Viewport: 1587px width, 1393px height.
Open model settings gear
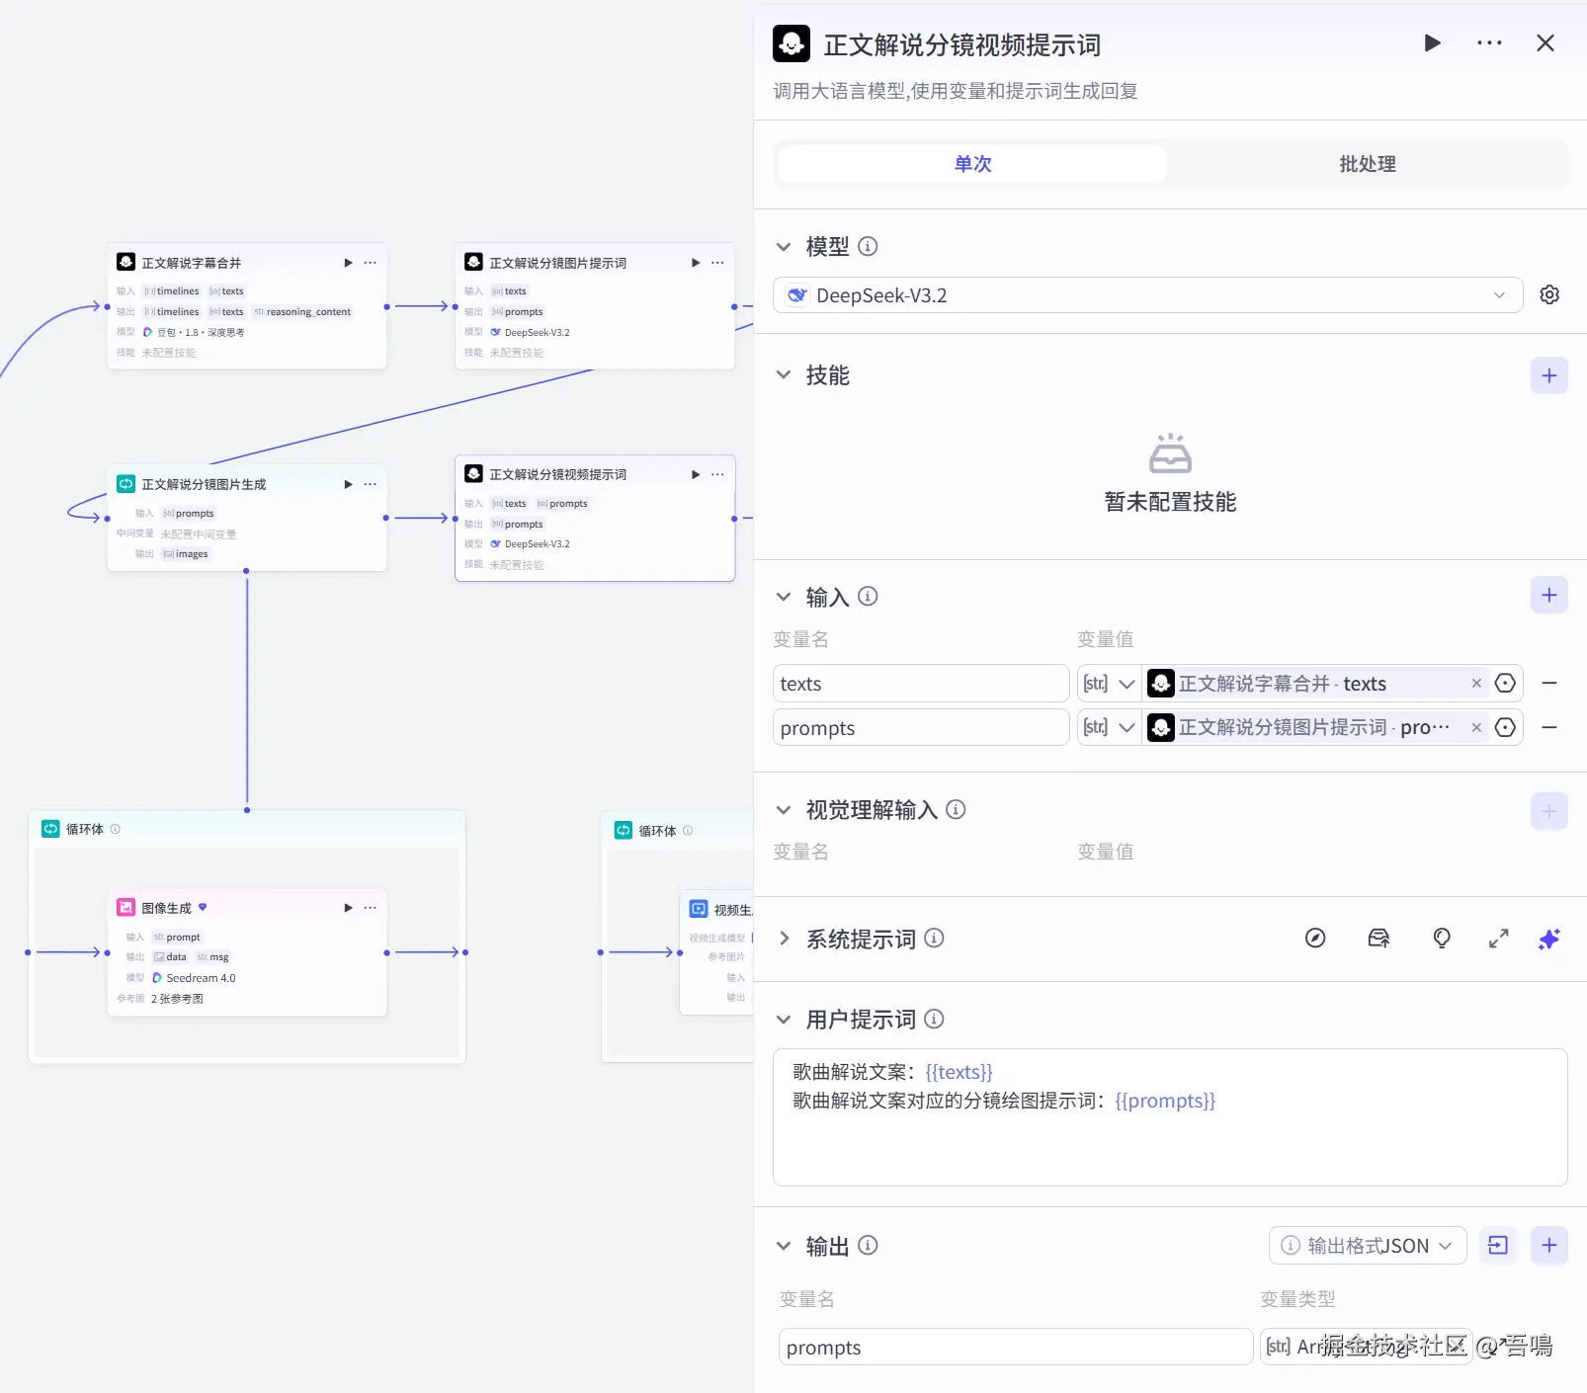point(1549,294)
